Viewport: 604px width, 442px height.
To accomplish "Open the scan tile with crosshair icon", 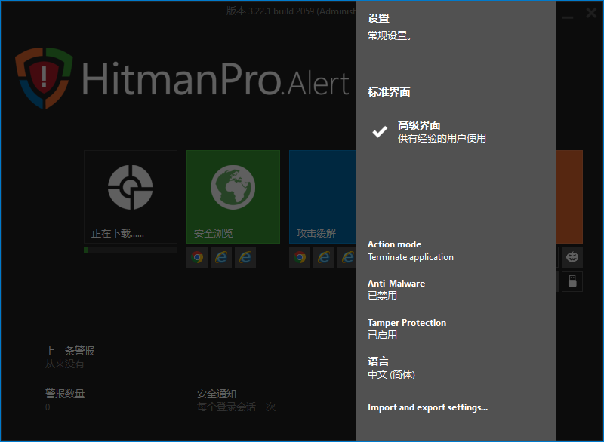I will point(131,197).
